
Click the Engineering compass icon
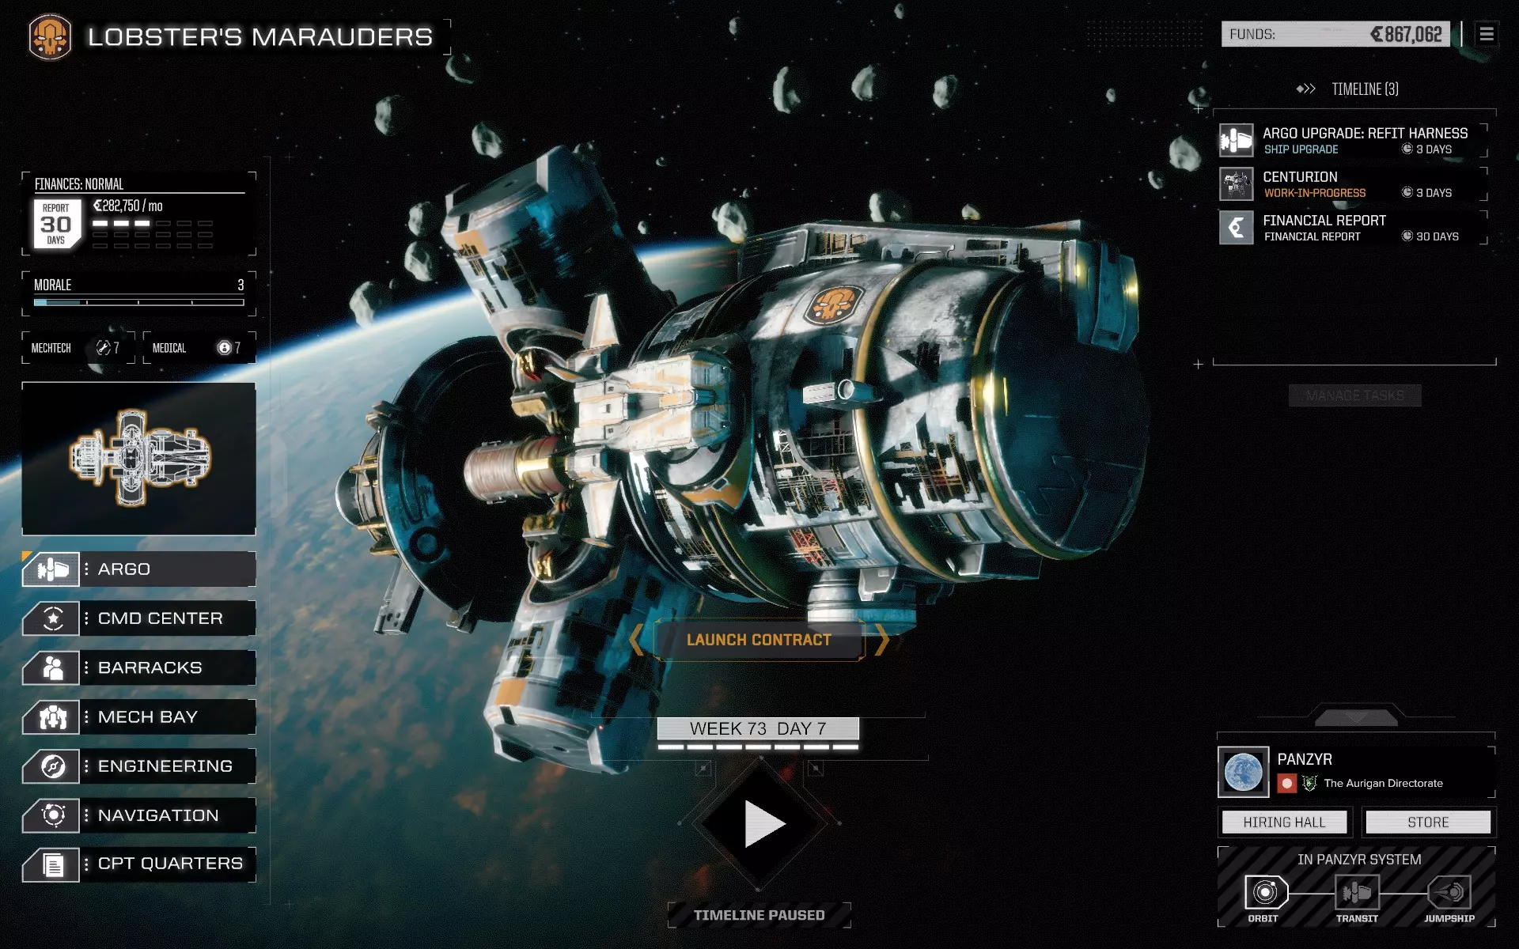click(51, 766)
